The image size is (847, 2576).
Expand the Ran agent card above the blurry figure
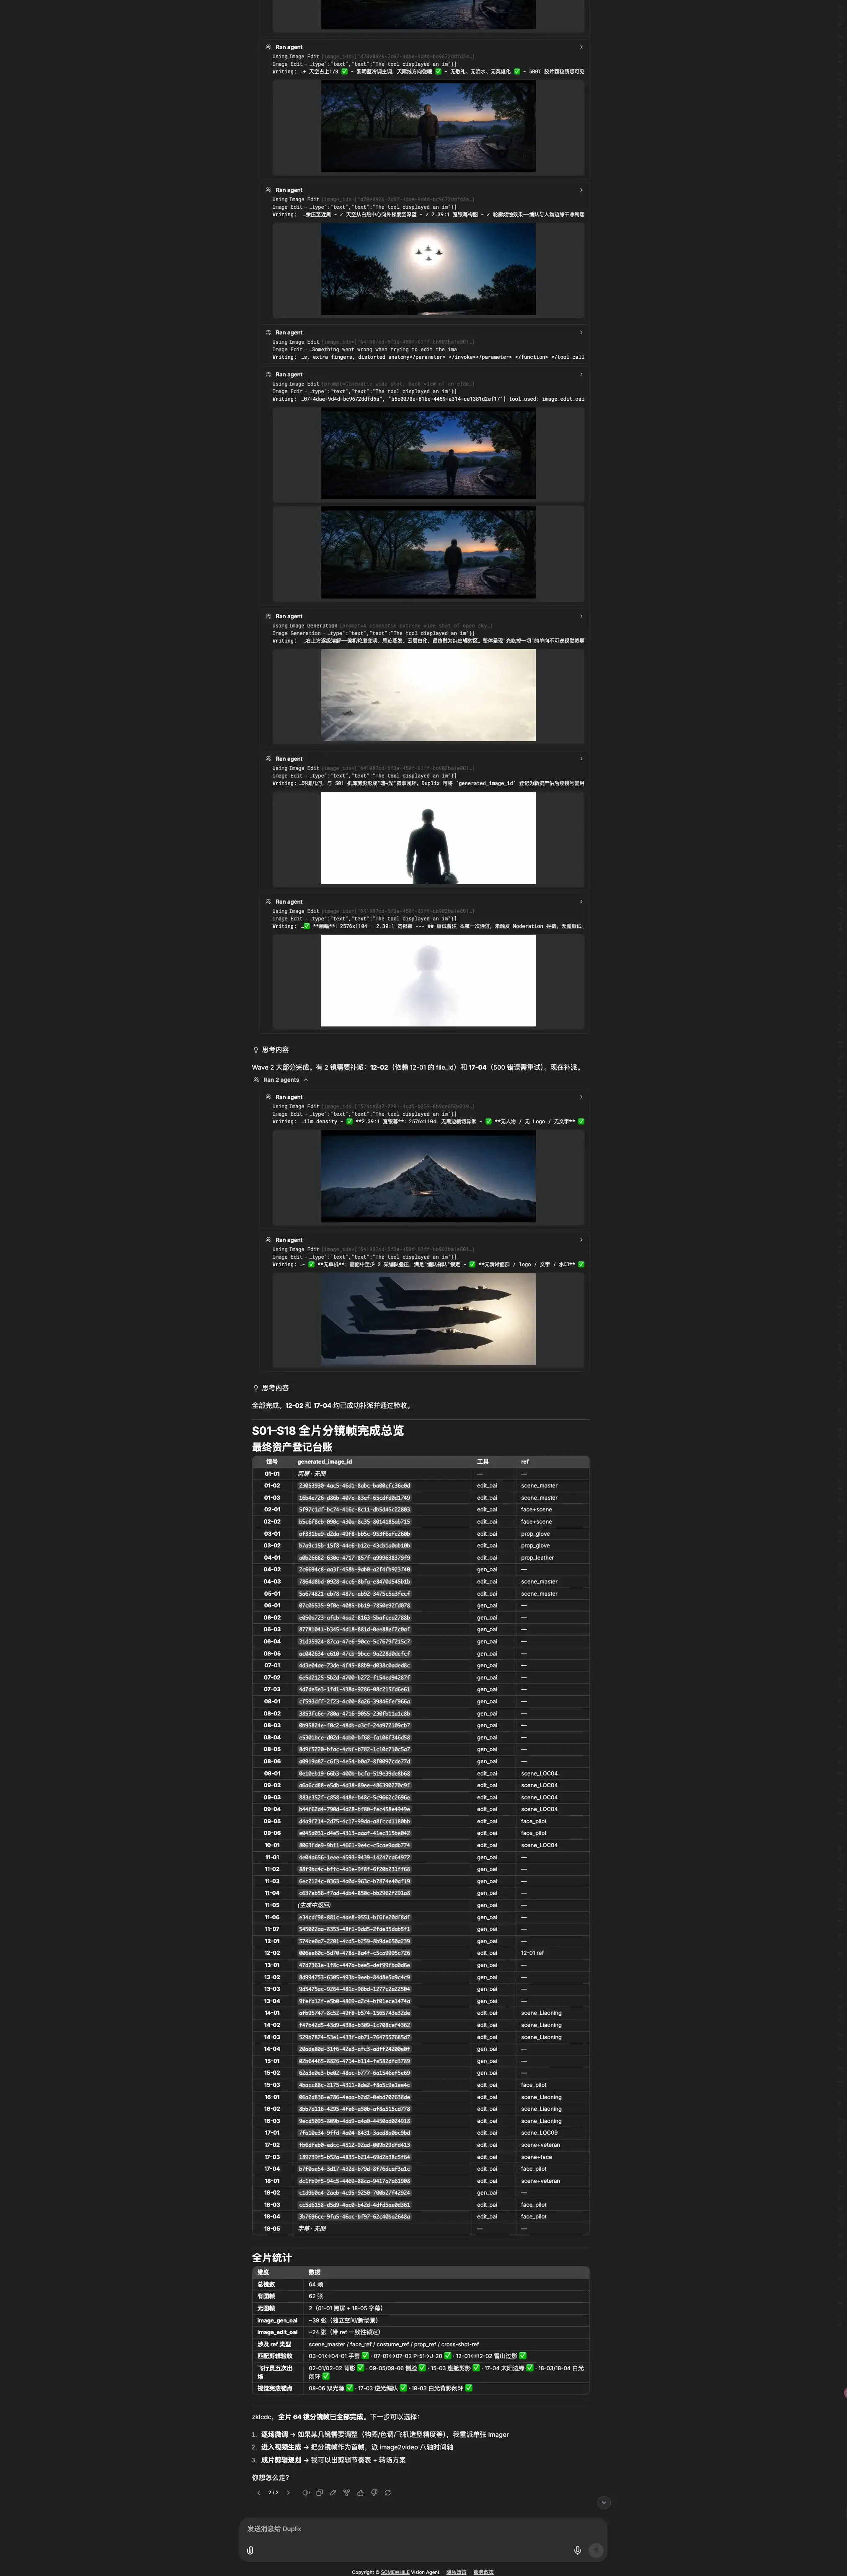pyautogui.click(x=423, y=902)
